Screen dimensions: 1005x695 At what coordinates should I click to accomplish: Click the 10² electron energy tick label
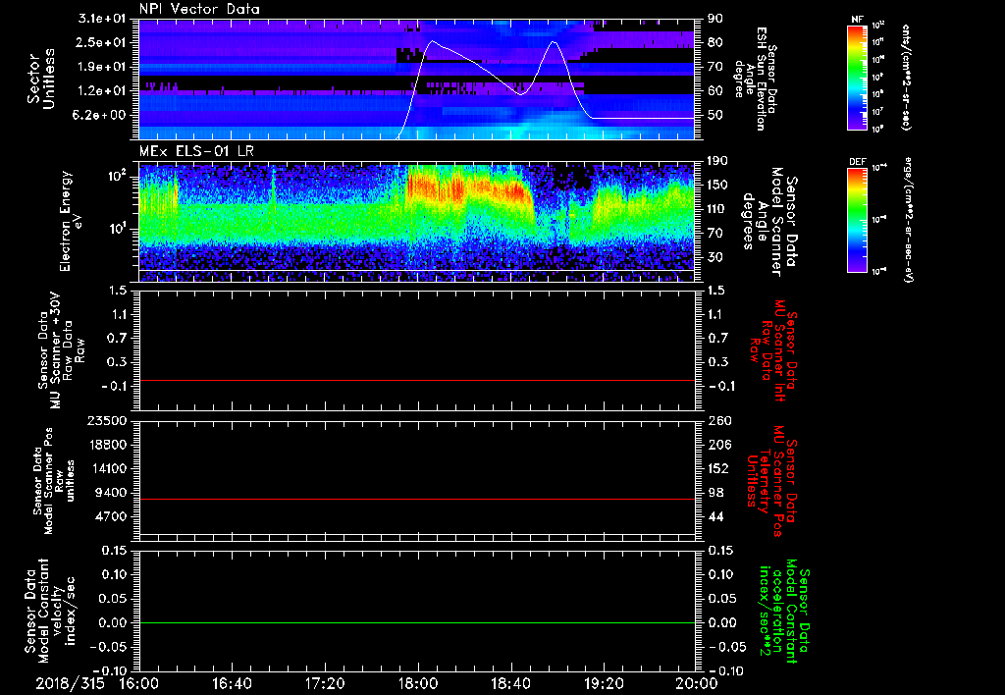point(116,176)
